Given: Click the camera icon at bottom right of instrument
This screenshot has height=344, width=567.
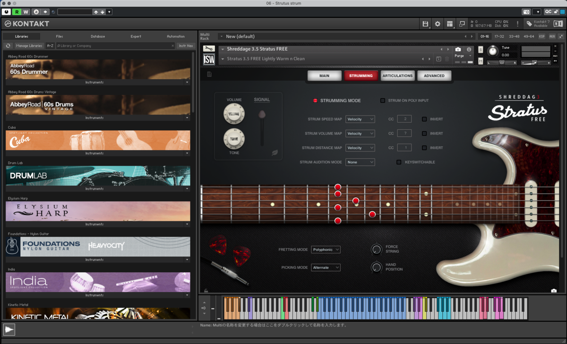Looking at the screenshot, I should click(x=554, y=291).
